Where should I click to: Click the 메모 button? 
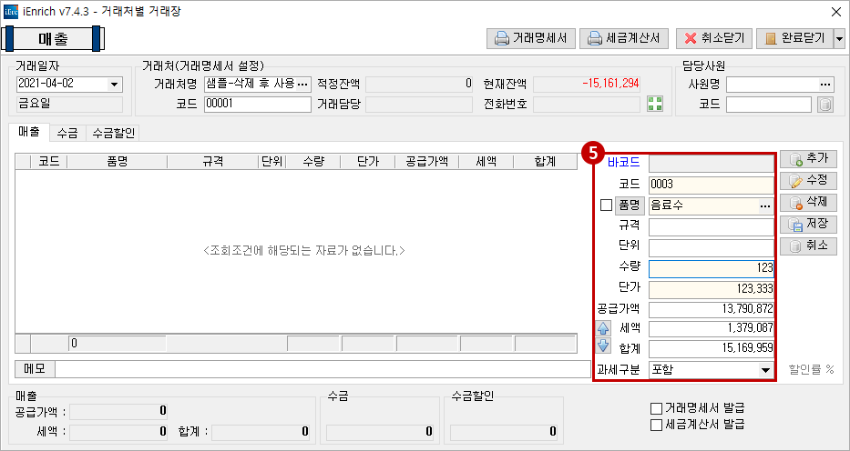[35, 369]
